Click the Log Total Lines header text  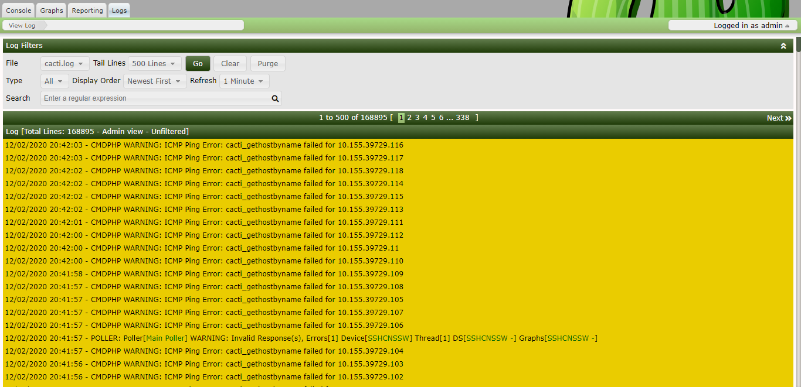97,132
